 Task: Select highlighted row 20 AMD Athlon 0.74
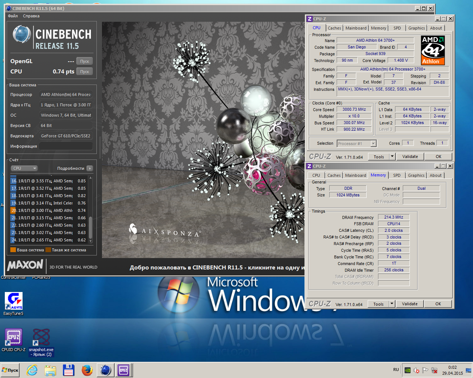(x=49, y=210)
